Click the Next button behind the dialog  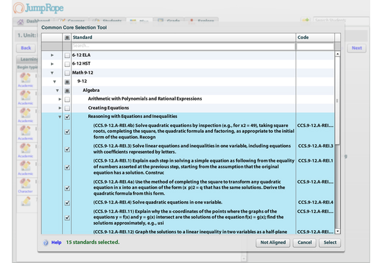(357, 48)
